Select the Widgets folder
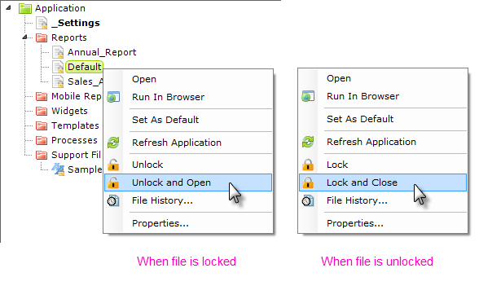479x299 pixels. coord(69,111)
